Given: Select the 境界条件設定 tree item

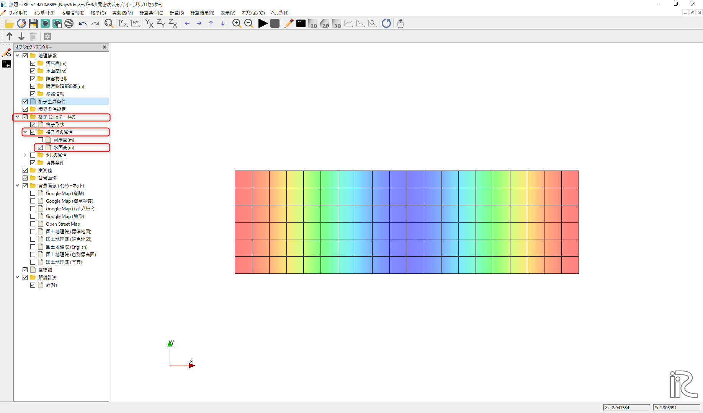Looking at the screenshot, I should [x=52, y=109].
